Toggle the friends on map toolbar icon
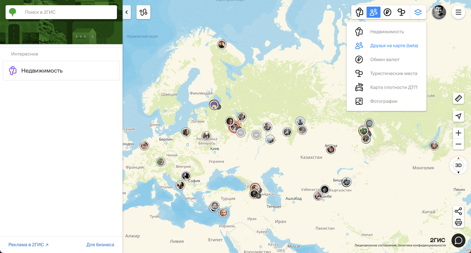Image resolution: width=471 pixels, height=253 pixels. pyautogui.click(x=373, y=12)
